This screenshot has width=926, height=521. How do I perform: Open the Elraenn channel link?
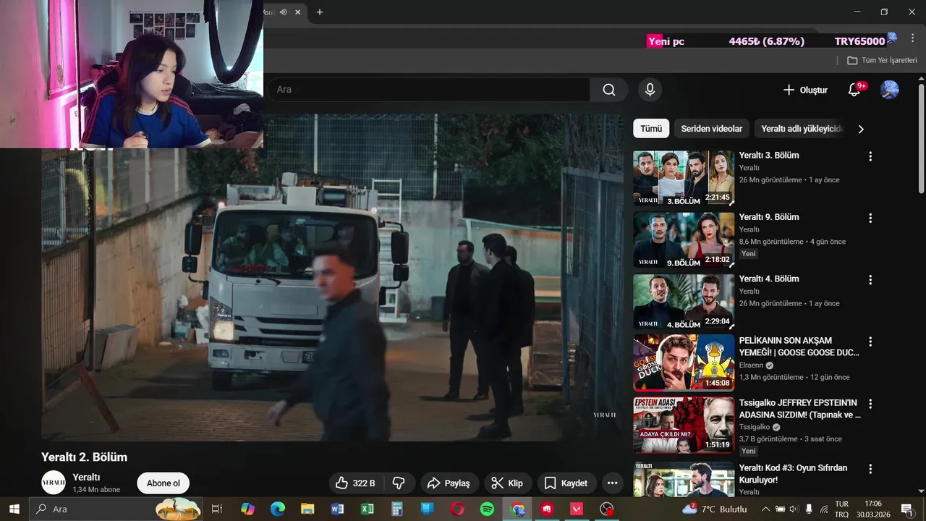pyautogui.click(x=752, y=365)
